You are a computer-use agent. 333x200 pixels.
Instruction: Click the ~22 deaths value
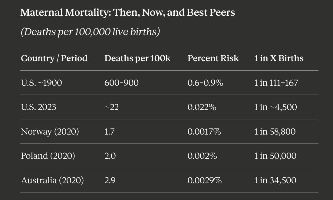(x=111, y=107)
